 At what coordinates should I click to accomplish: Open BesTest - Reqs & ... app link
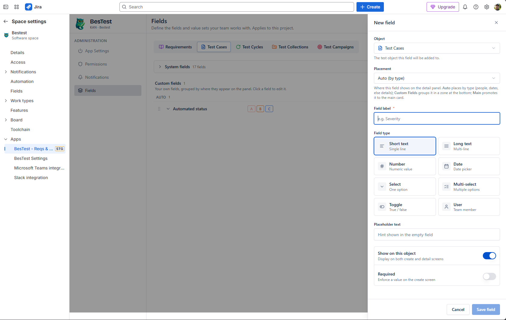tap(35, 149)
